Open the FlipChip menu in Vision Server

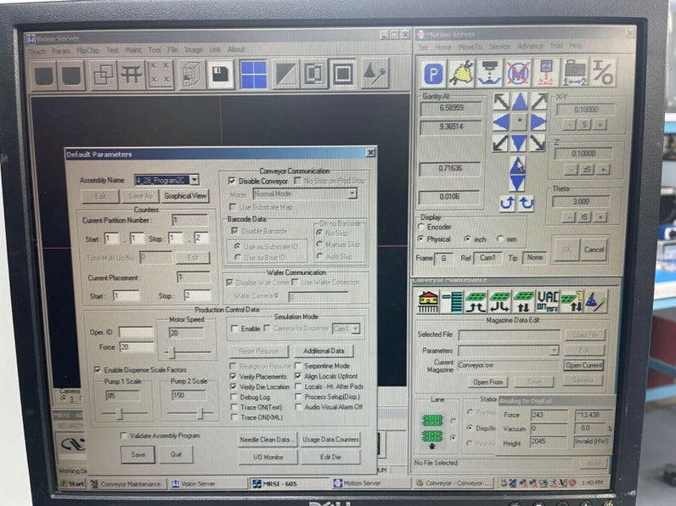coord(88,50)
